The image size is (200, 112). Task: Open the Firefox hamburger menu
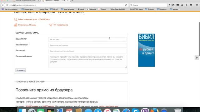197,5
